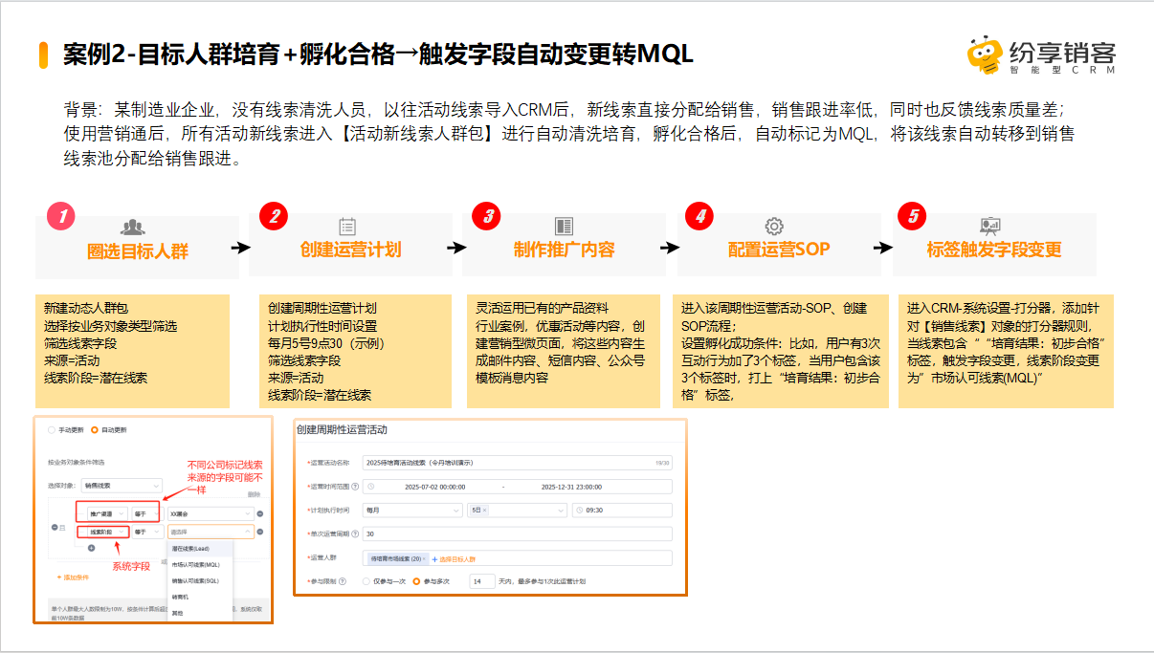Choose 市场认可线索(MQL) from the dropdown list
The width and height of the screenshot is (1154, 653).
(x=200, y=565)
